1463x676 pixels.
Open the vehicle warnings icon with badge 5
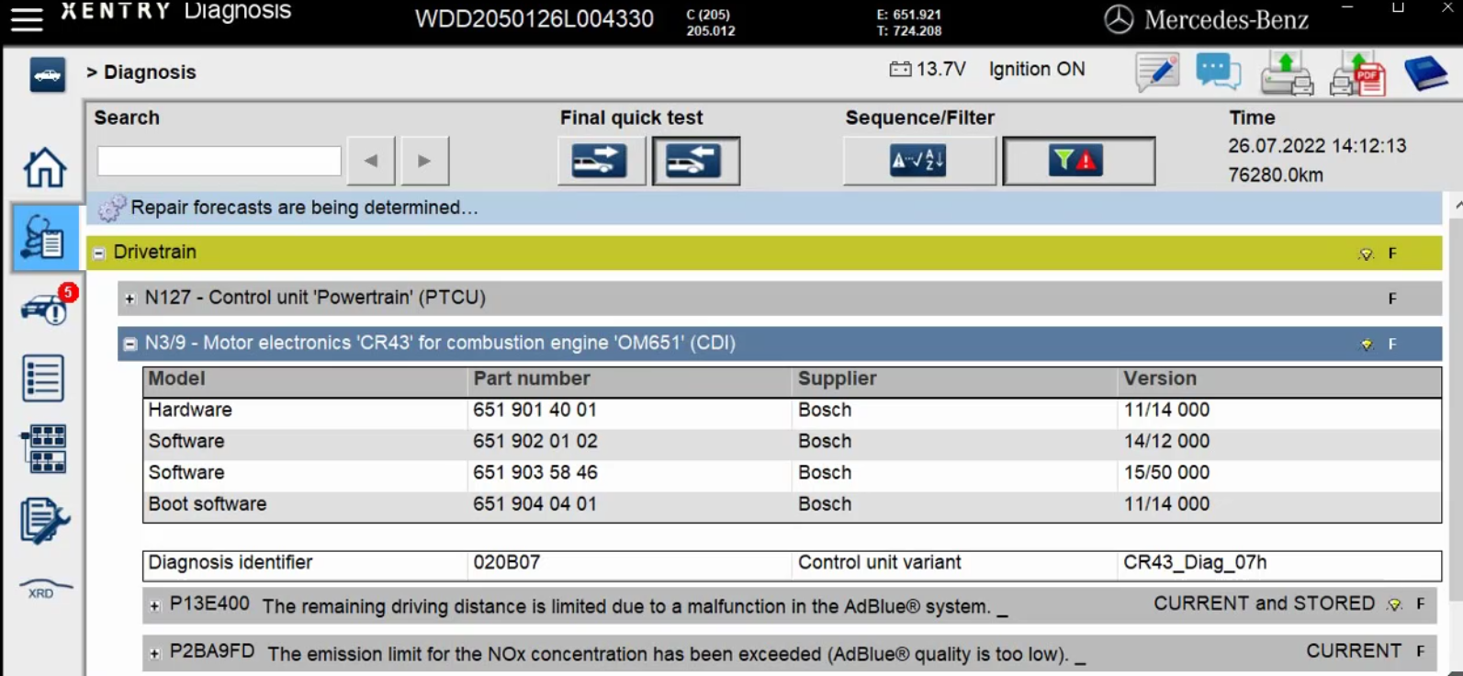pyautogui.click(x=46, y=307)
